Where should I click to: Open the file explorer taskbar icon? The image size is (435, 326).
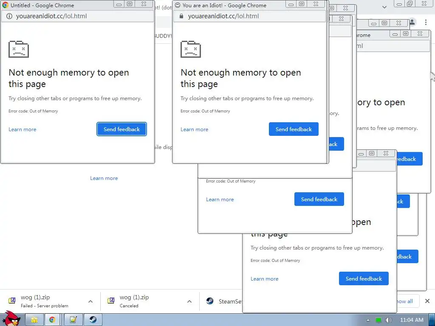(x=35, y=320)
